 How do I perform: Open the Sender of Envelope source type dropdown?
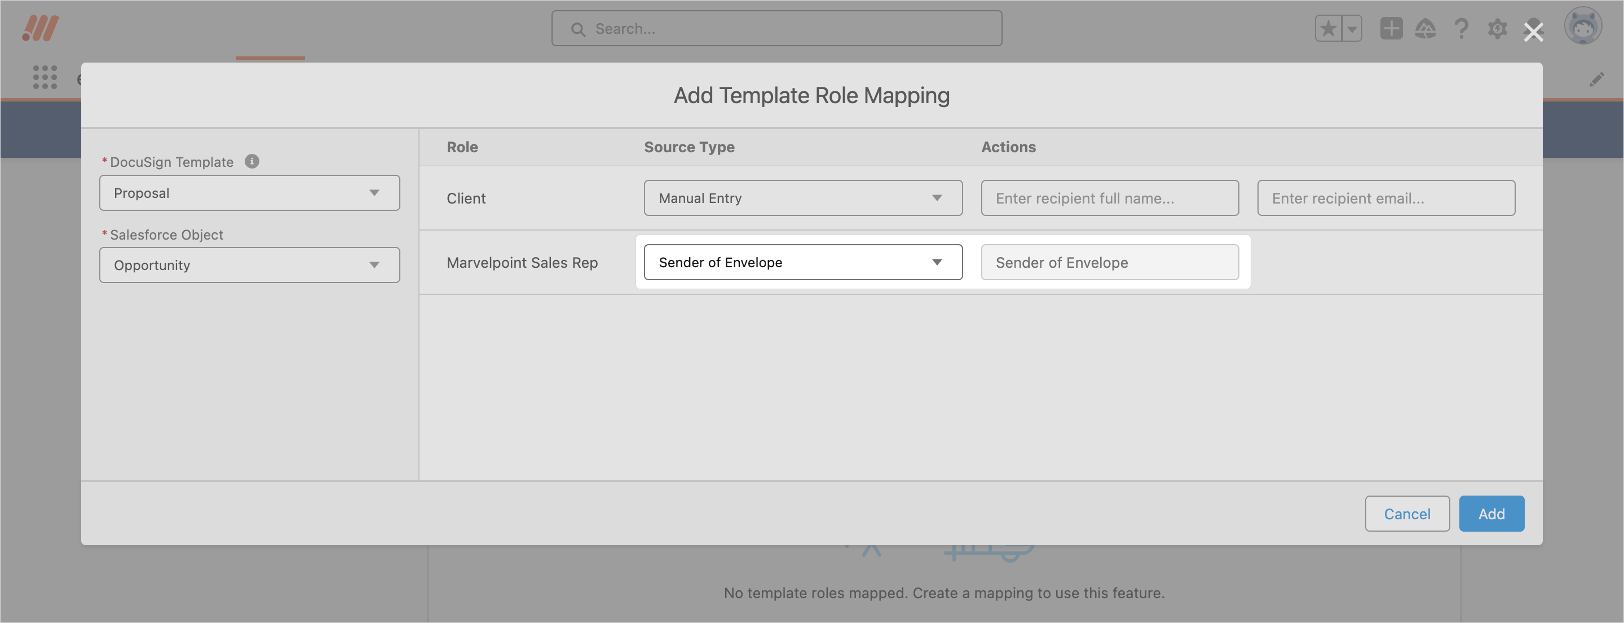tap(802, 262)
